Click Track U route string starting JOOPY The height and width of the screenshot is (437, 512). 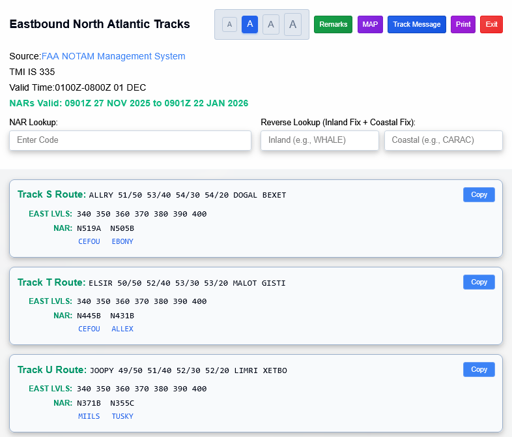point(188,370)
